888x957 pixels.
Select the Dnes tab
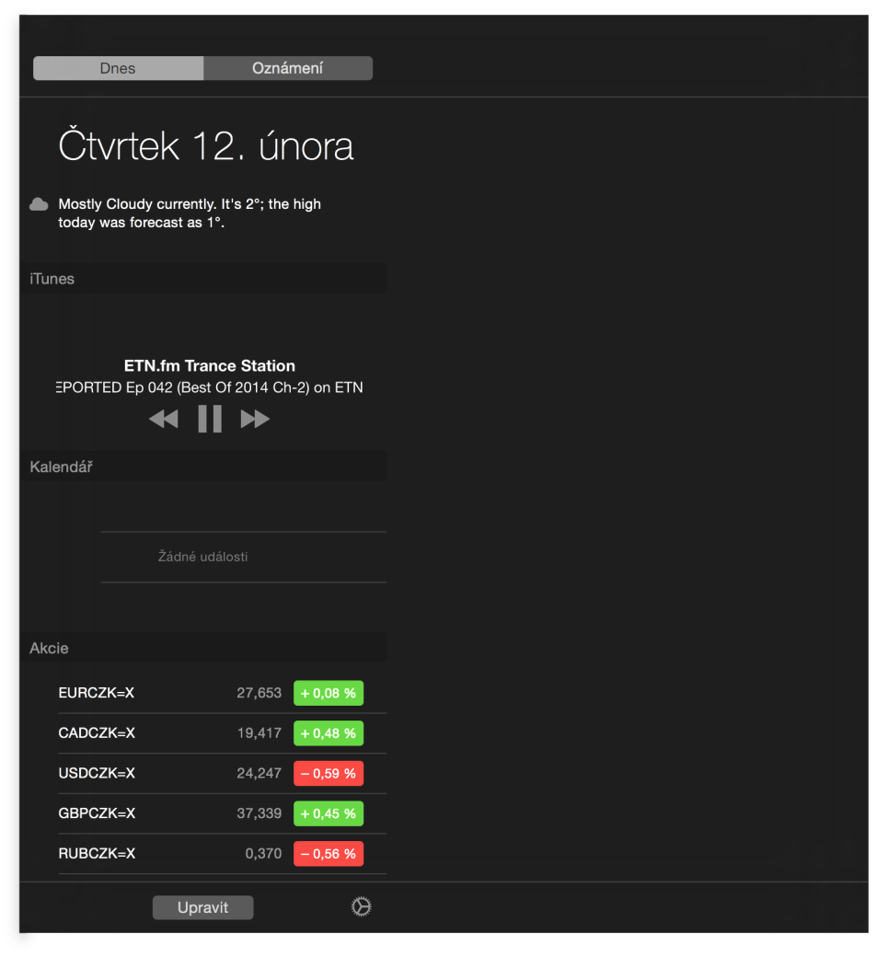click(x=118, y=68)
